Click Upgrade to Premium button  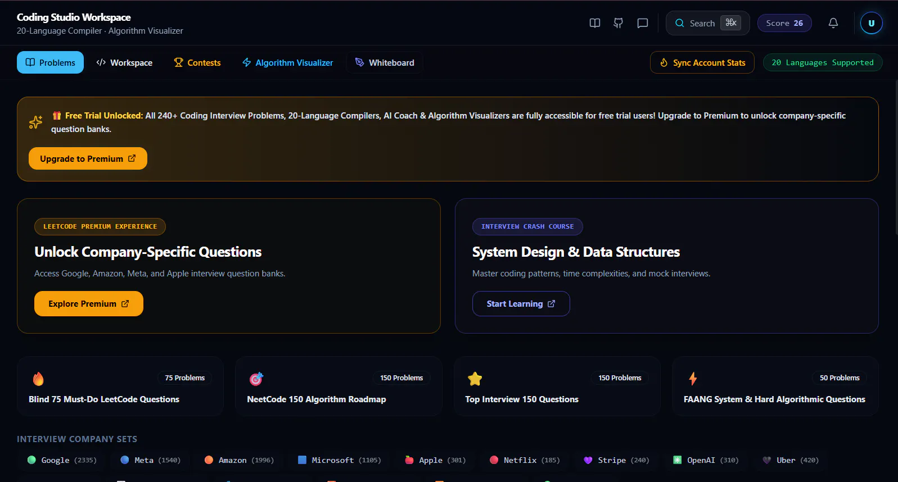click(88, 158)
